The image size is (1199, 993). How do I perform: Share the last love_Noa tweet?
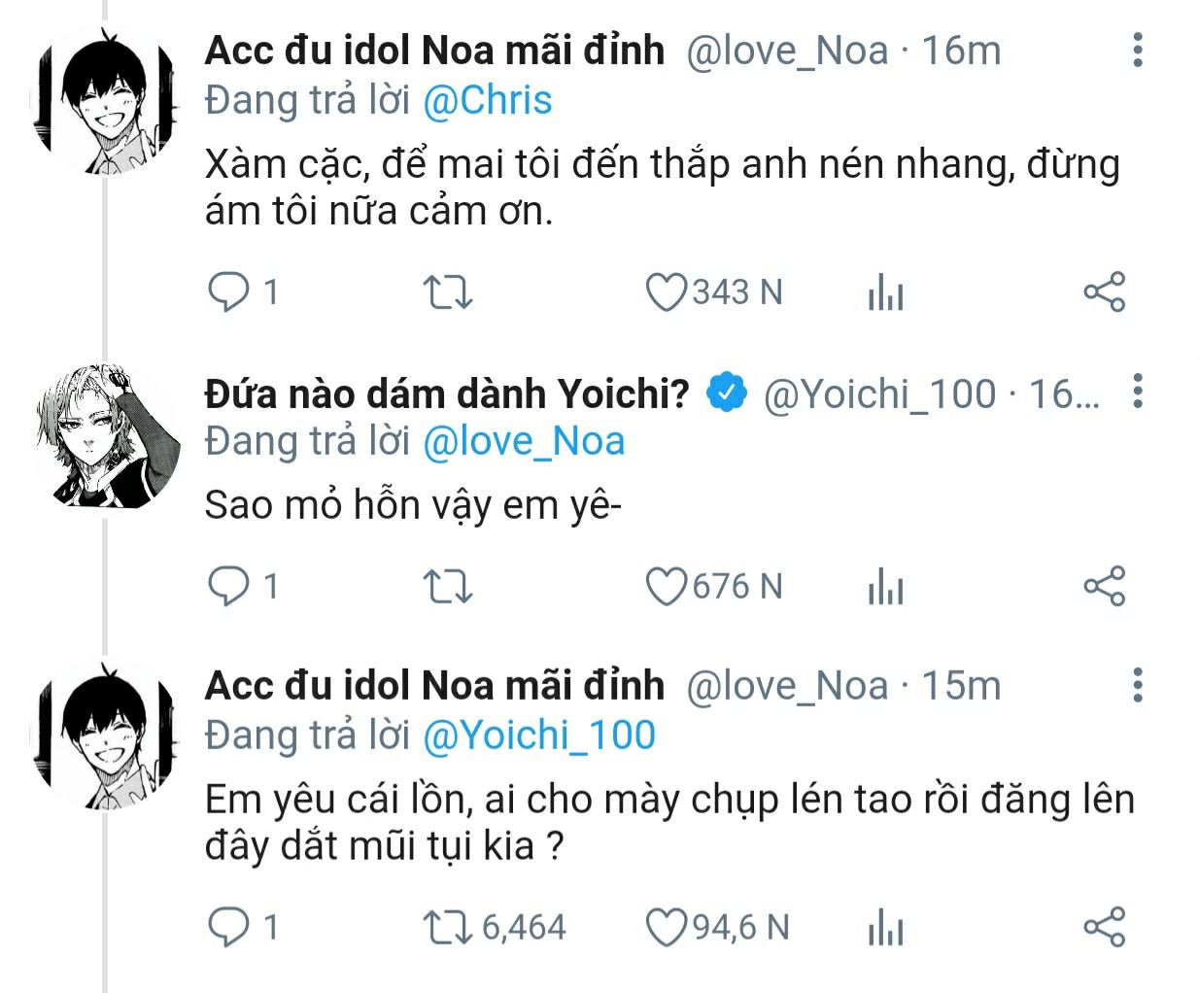(1104, 927)
